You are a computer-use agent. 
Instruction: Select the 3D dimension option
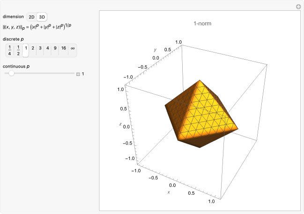pyautogui.click(x=42, y=17)
